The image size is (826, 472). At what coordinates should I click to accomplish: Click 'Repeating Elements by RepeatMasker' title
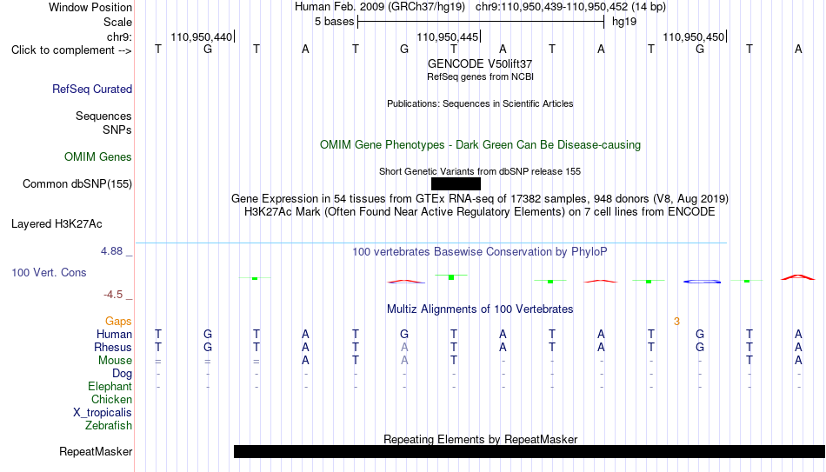(x=480, y=439)
